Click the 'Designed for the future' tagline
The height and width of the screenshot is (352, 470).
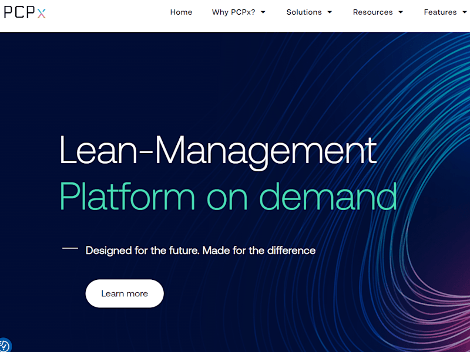coord(200,251)
